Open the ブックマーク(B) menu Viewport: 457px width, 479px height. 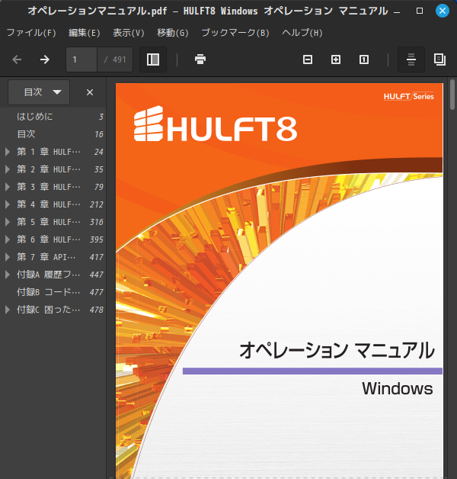(235, 33)
